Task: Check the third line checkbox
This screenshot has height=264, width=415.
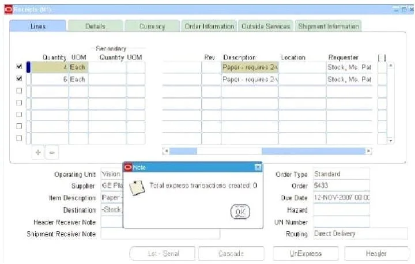Action: pos(19,90)
